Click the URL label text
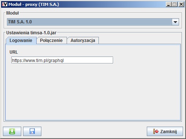186x139 pixels. (x=14, y=52)
